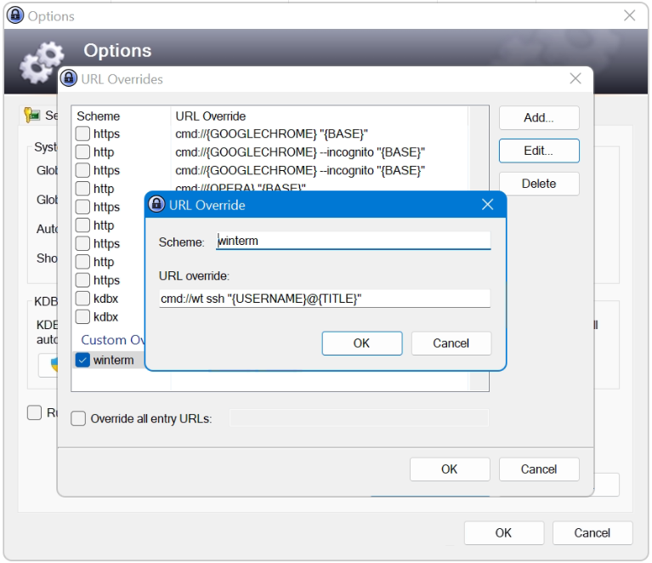Click the Edit... button
The width and height of the screenshot is (652, 563).
coord(539,151)
